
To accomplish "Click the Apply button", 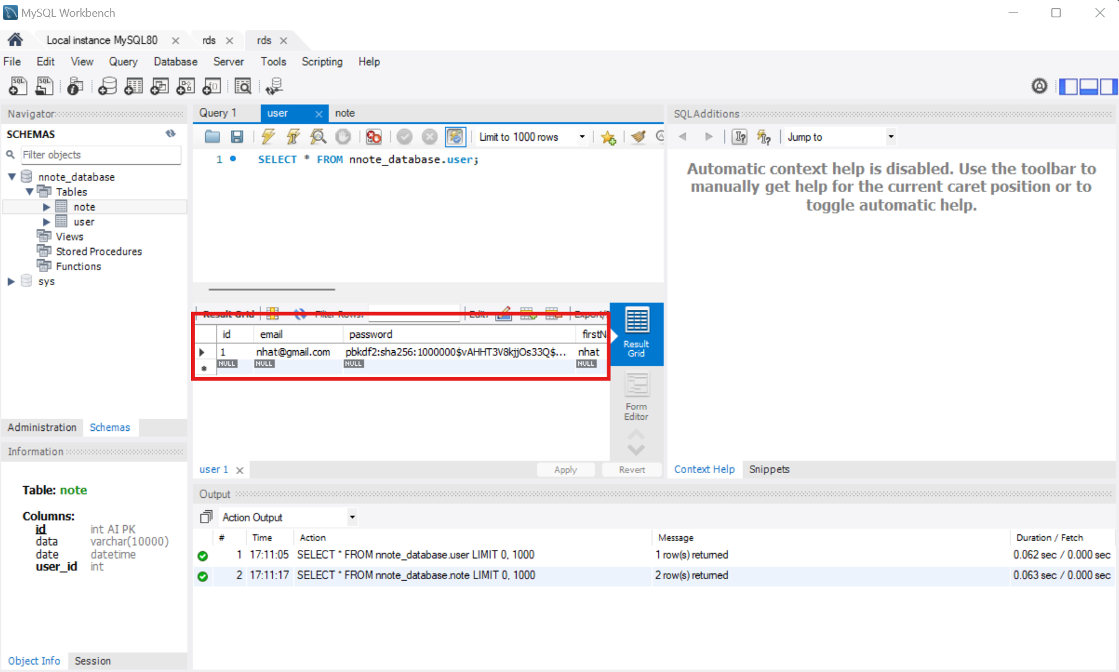I will point(566,470).
